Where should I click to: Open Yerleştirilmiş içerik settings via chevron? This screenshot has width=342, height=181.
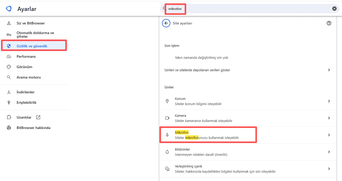point(329,169)
